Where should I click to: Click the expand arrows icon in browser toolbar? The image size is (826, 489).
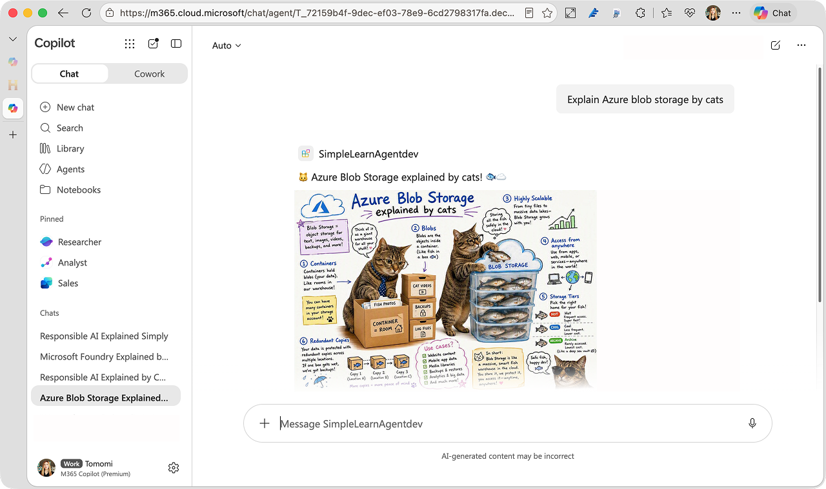point(570,13)
